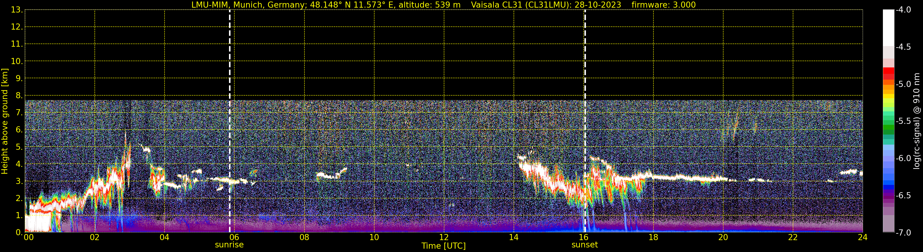The height and width of the screenshot is (252, 923).
Task: Click the '12' time tick label
Action: tap(444, 237)
